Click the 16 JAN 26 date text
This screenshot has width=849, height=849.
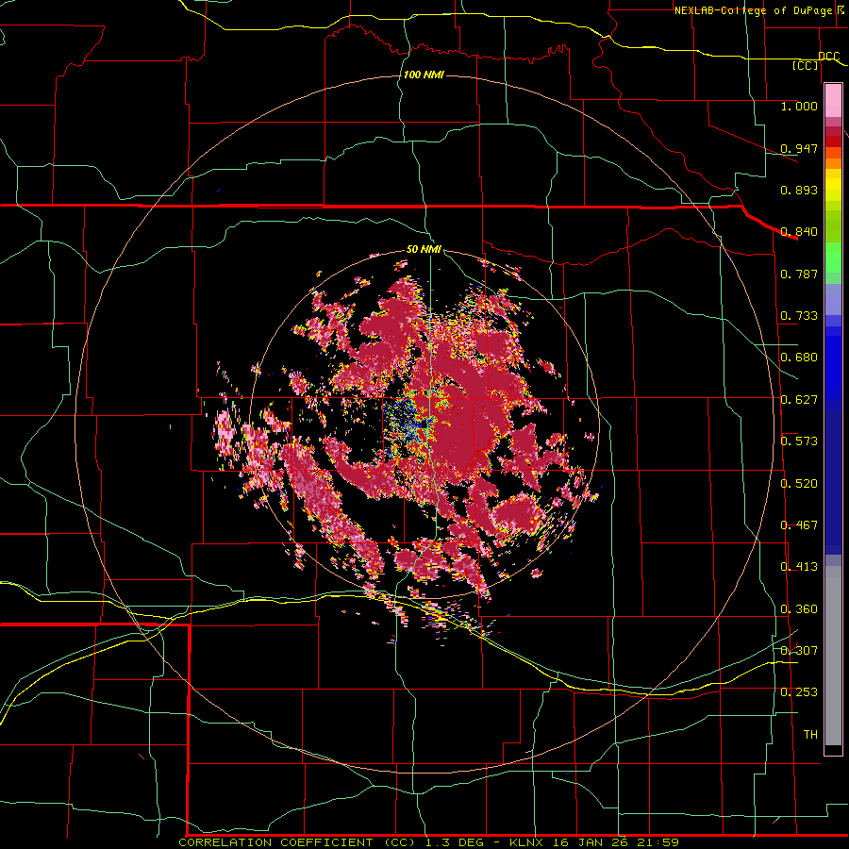tap(591, 842)
